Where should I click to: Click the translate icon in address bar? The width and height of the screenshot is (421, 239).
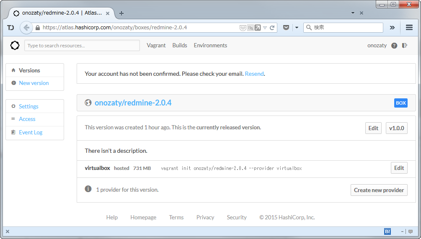pyautogui.click(x=251, y=28)
